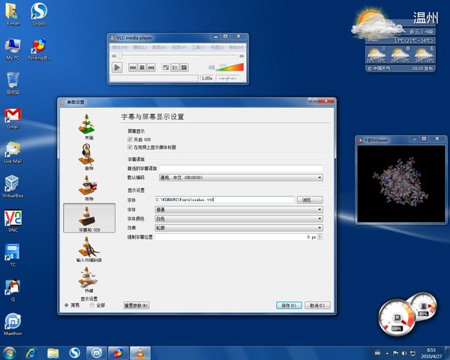Click the molecule view in F@hViewer window
450x360 pixels.
tap(401, 184)
